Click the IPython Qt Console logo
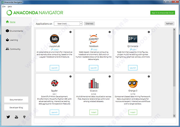Screen dimensions: 180x127 (x=133, y=39)
